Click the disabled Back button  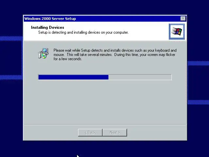(x=90, y=132)
